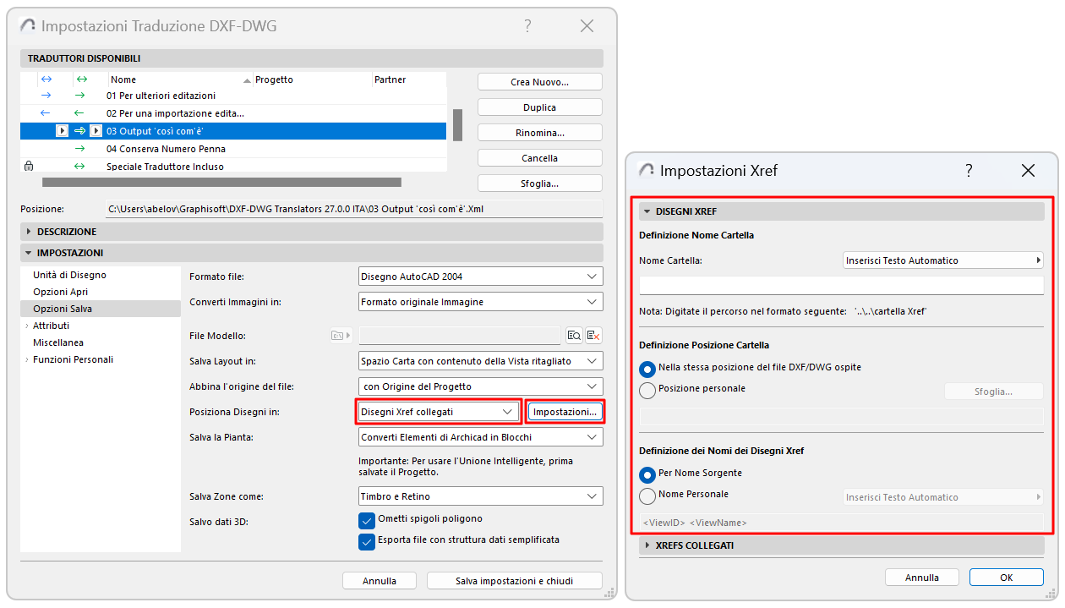
Task: Uncheck Esporta file con struttura dati semplificata
Action: tap(367, 541)
